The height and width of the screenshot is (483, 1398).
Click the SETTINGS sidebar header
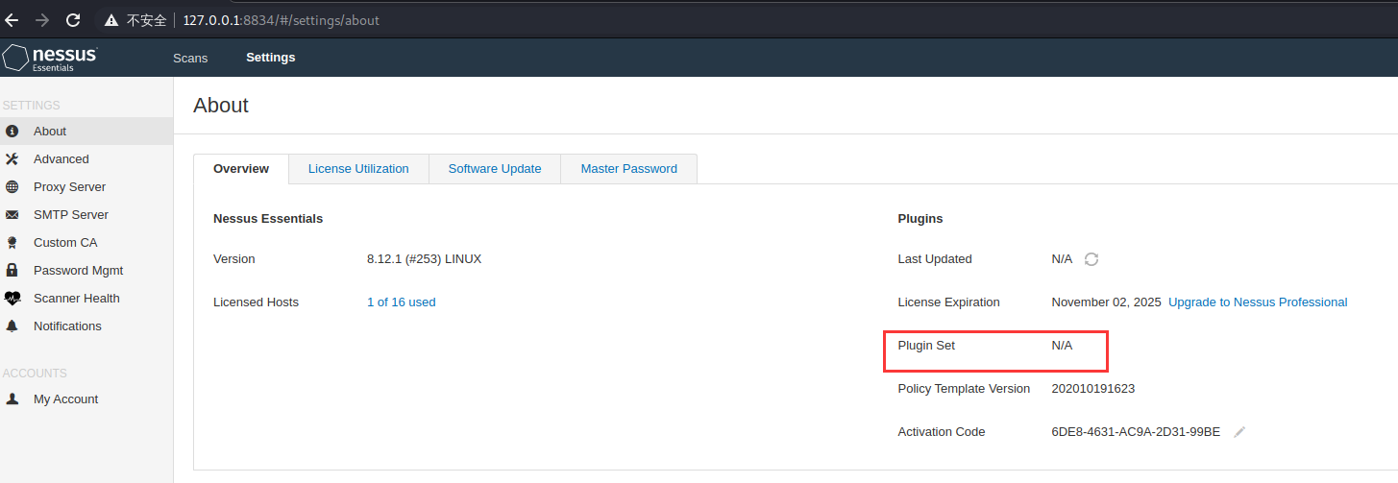click(31, 106)
